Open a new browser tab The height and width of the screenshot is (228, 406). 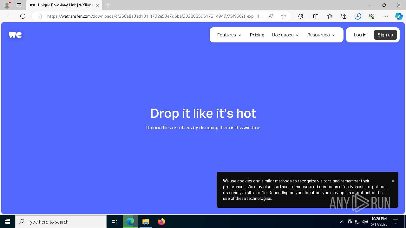click(x=108, y=5)
